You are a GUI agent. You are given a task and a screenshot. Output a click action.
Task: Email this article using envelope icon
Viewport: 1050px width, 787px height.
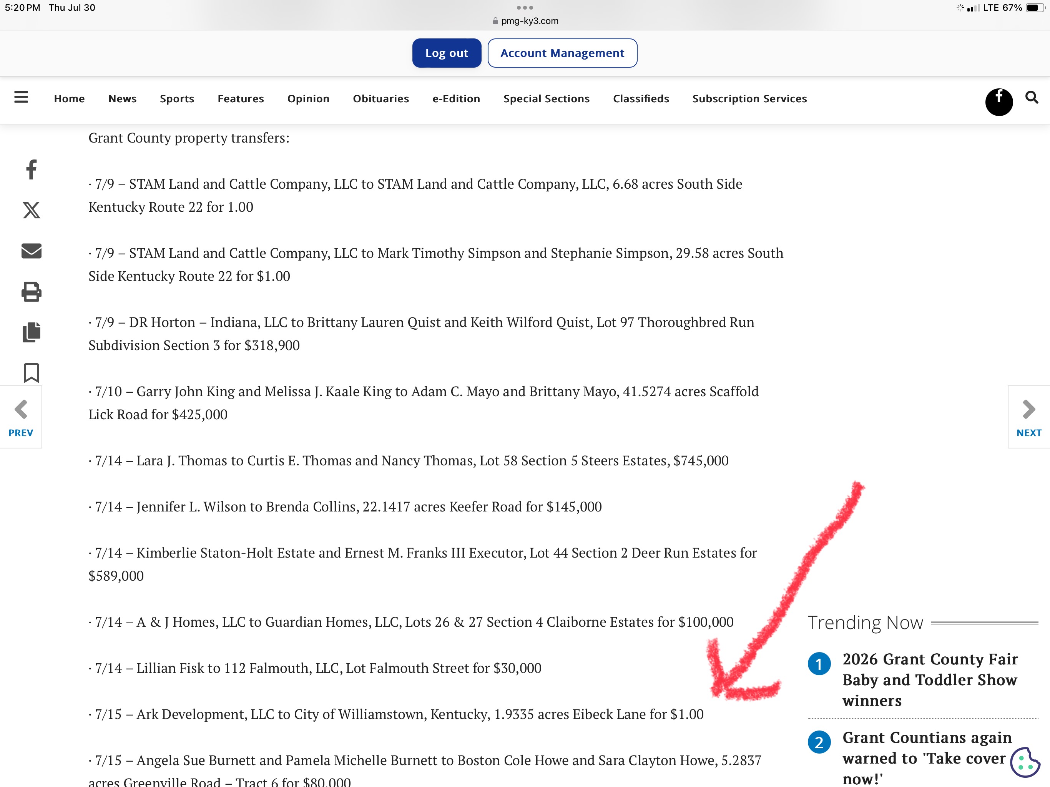(32, 251)
